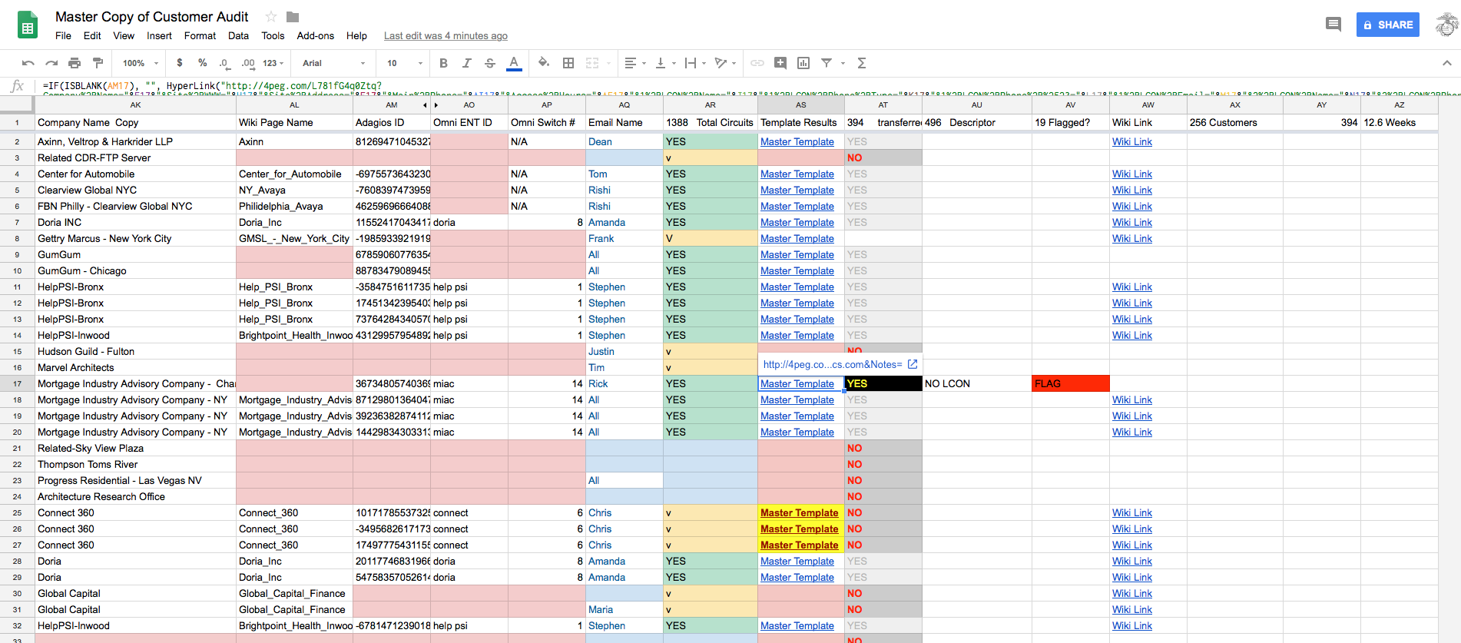Image resolution: width=1461 pixels, height=643 pixels.
Task: Open Master Template link in row 25
Action: (799, 512)
